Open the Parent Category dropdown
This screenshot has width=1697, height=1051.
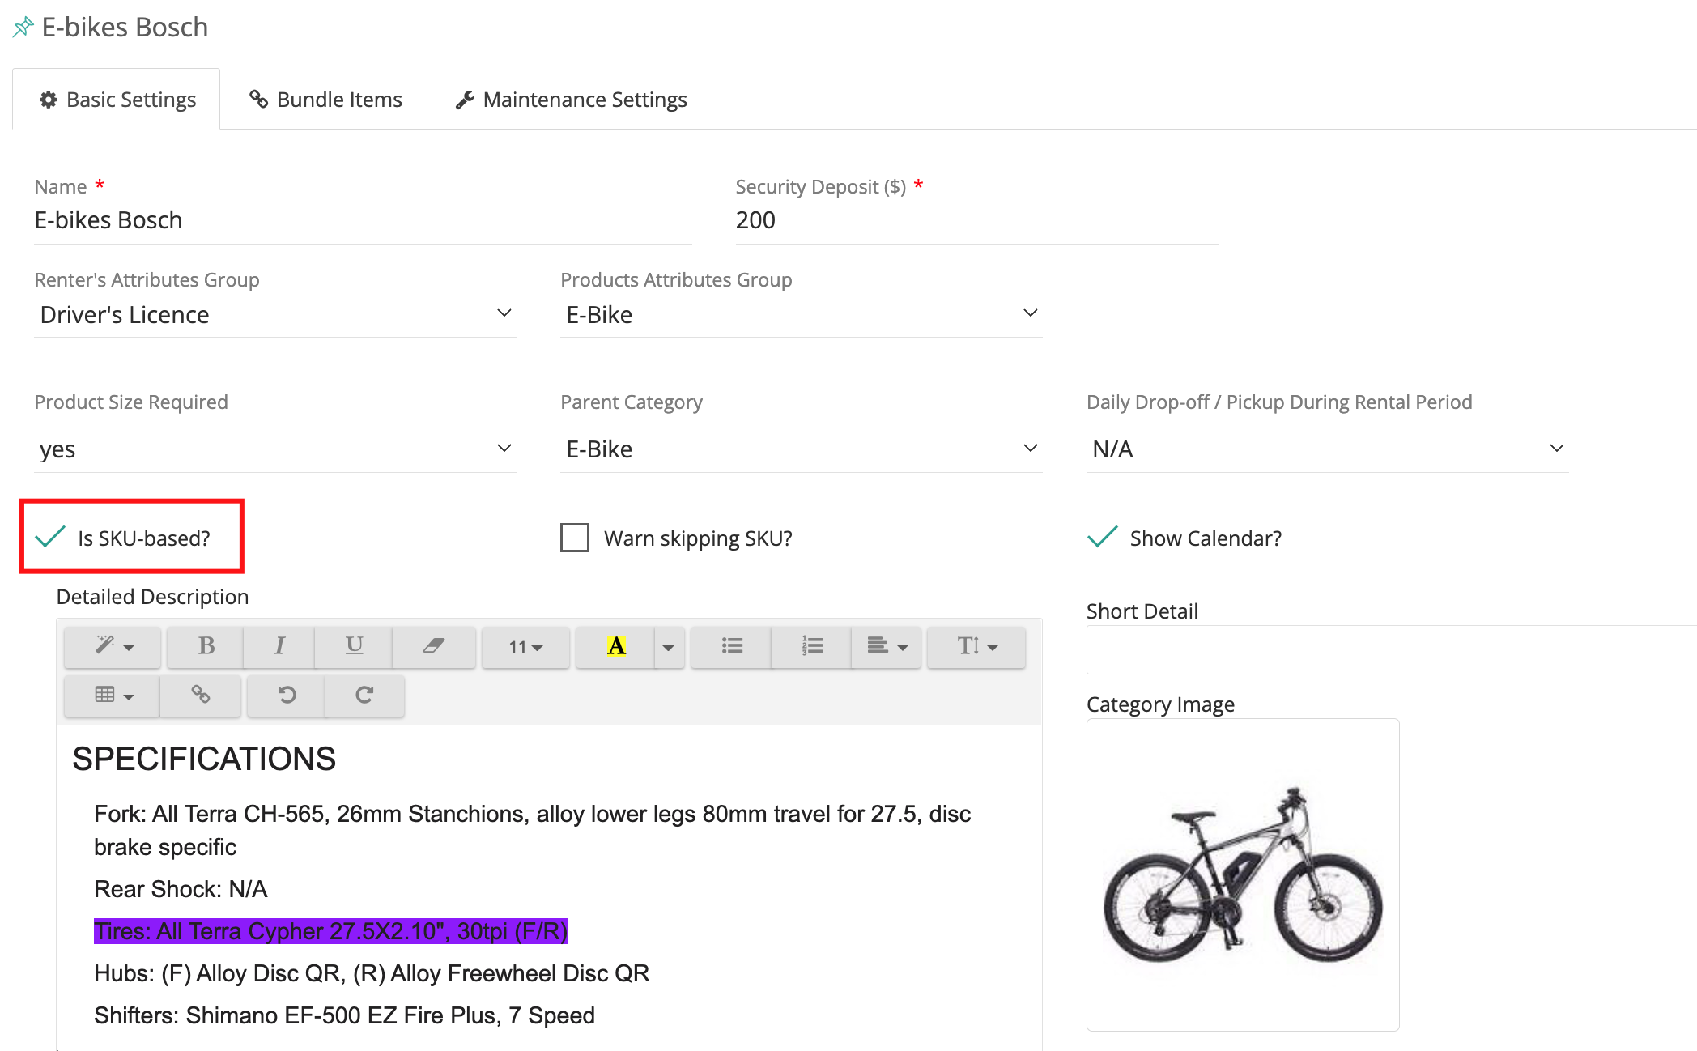tap(802, 449)
